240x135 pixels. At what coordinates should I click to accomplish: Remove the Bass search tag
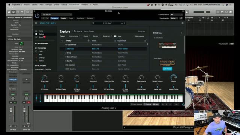point(81,31)
